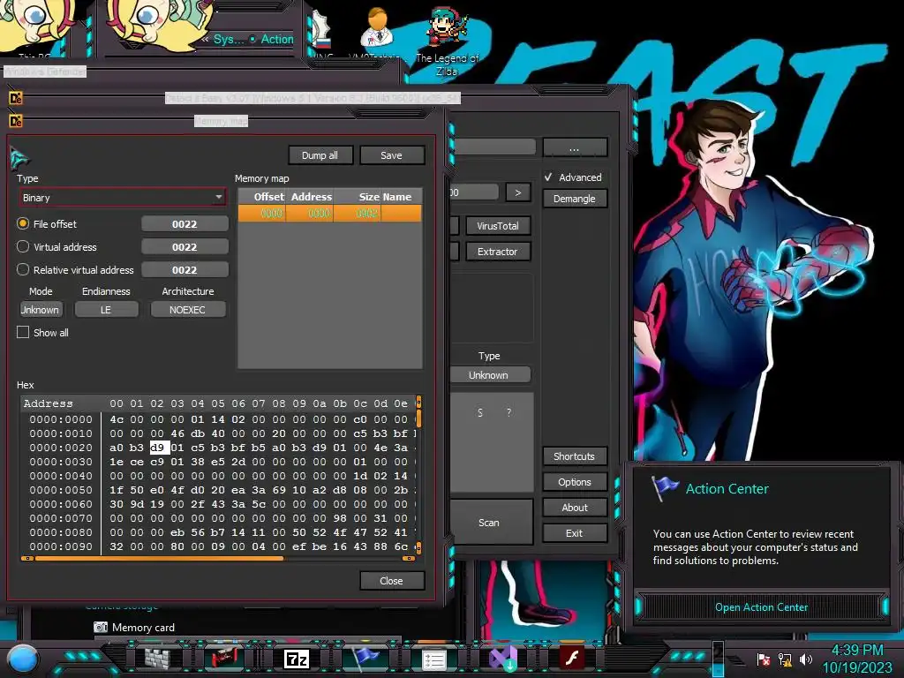Click the Memory map window title icon
Image resolution: width=904 pixels, height=678 pixels.
(16, 121)
